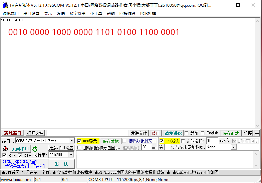Check the English language checkbox
This screenshot has height=183, width=262.
tap(203, 133)
